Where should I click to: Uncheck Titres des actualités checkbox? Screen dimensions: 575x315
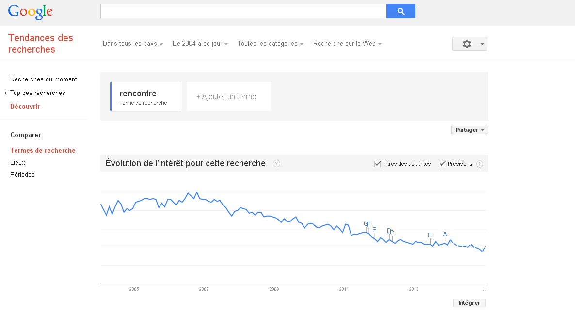tap(377, 164)
